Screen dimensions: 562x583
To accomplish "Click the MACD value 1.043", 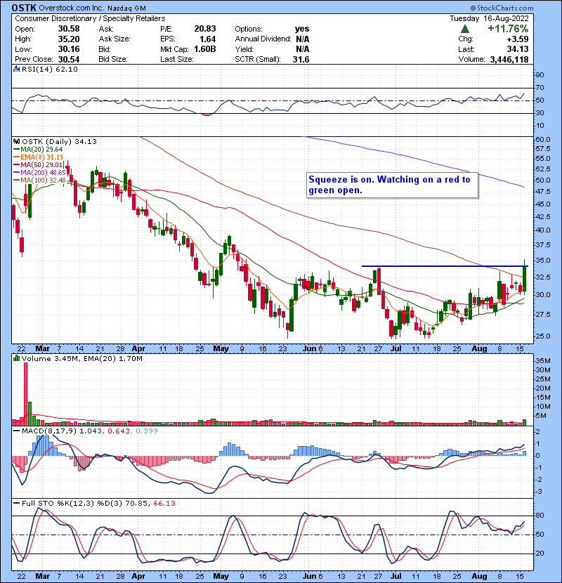I will pos(91,431).
